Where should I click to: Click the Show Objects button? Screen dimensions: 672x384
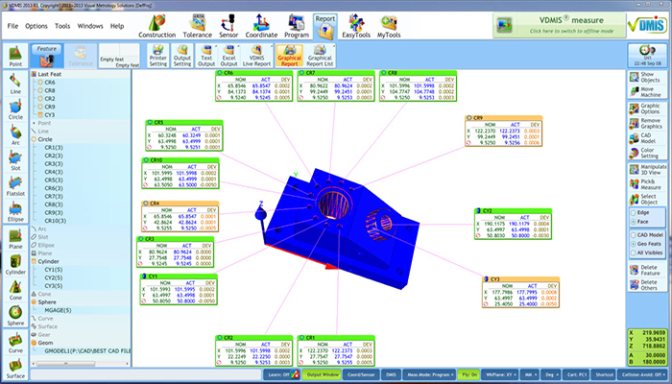click(648, 77)
